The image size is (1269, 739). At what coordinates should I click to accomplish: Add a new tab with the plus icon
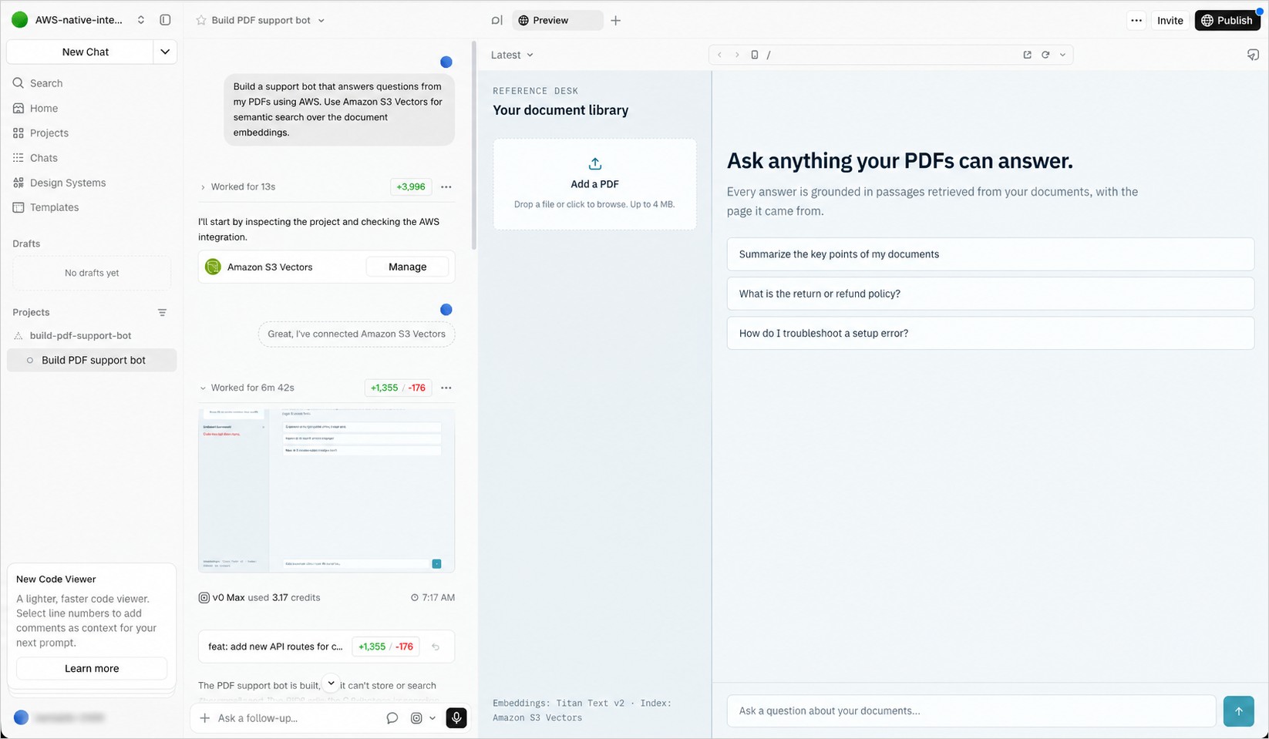615,20
